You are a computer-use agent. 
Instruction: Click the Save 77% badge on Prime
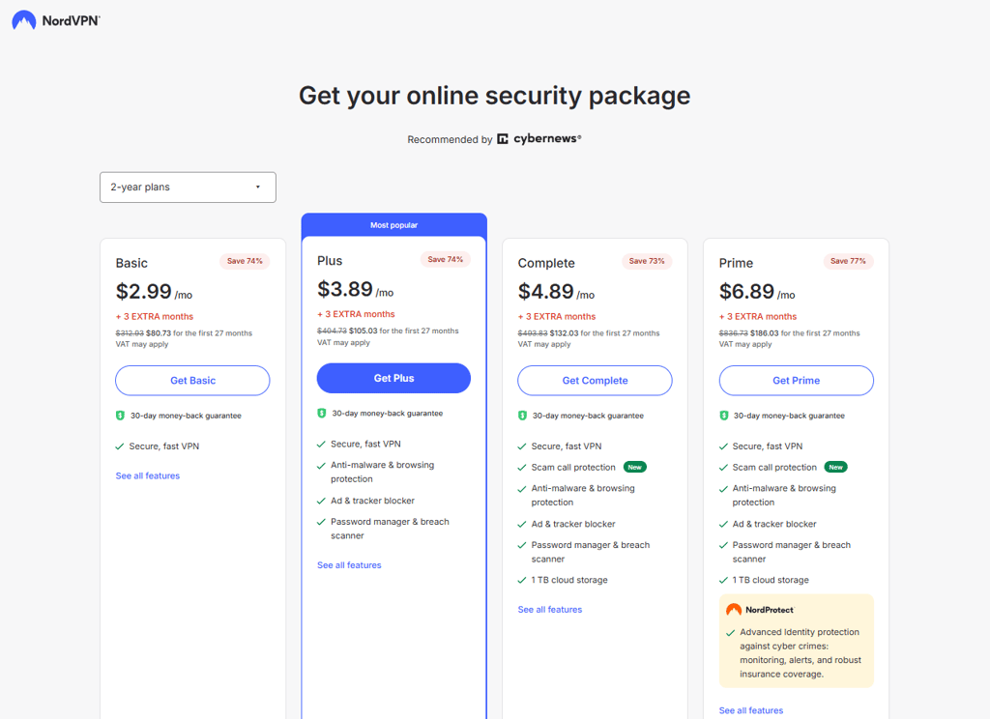point(848,261)
